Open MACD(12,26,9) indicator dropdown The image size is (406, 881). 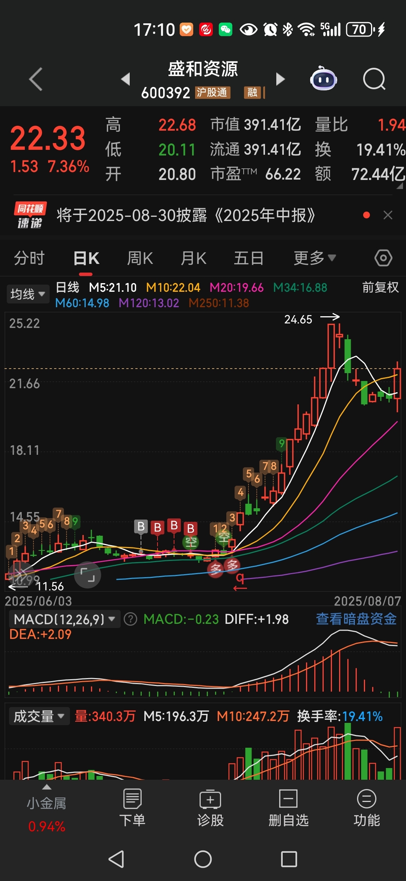(65, 619)
